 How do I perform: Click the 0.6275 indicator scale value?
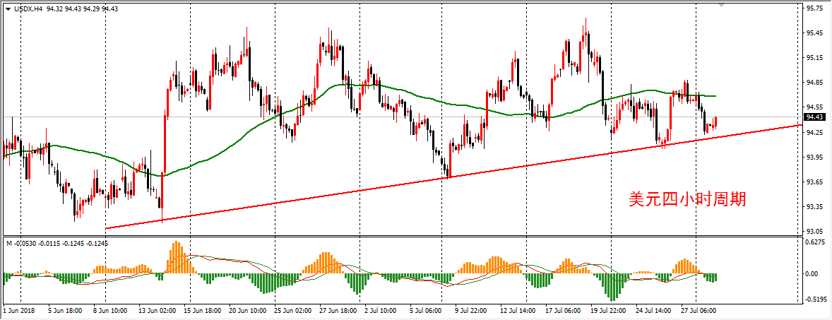(816, 242)
